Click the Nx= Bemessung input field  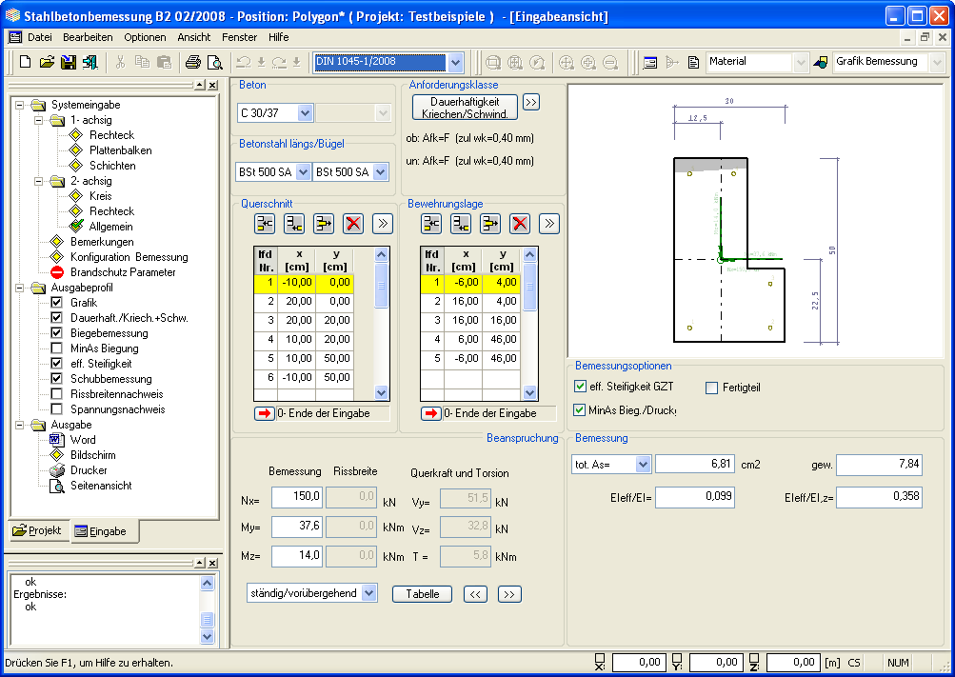[x=297, y=497]
